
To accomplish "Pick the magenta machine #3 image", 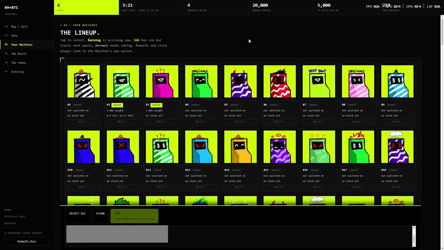I will [162, 81].
